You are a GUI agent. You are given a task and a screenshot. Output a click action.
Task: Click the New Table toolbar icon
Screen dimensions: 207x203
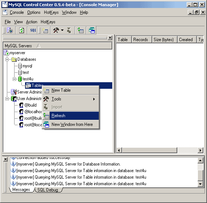point(45,30)
